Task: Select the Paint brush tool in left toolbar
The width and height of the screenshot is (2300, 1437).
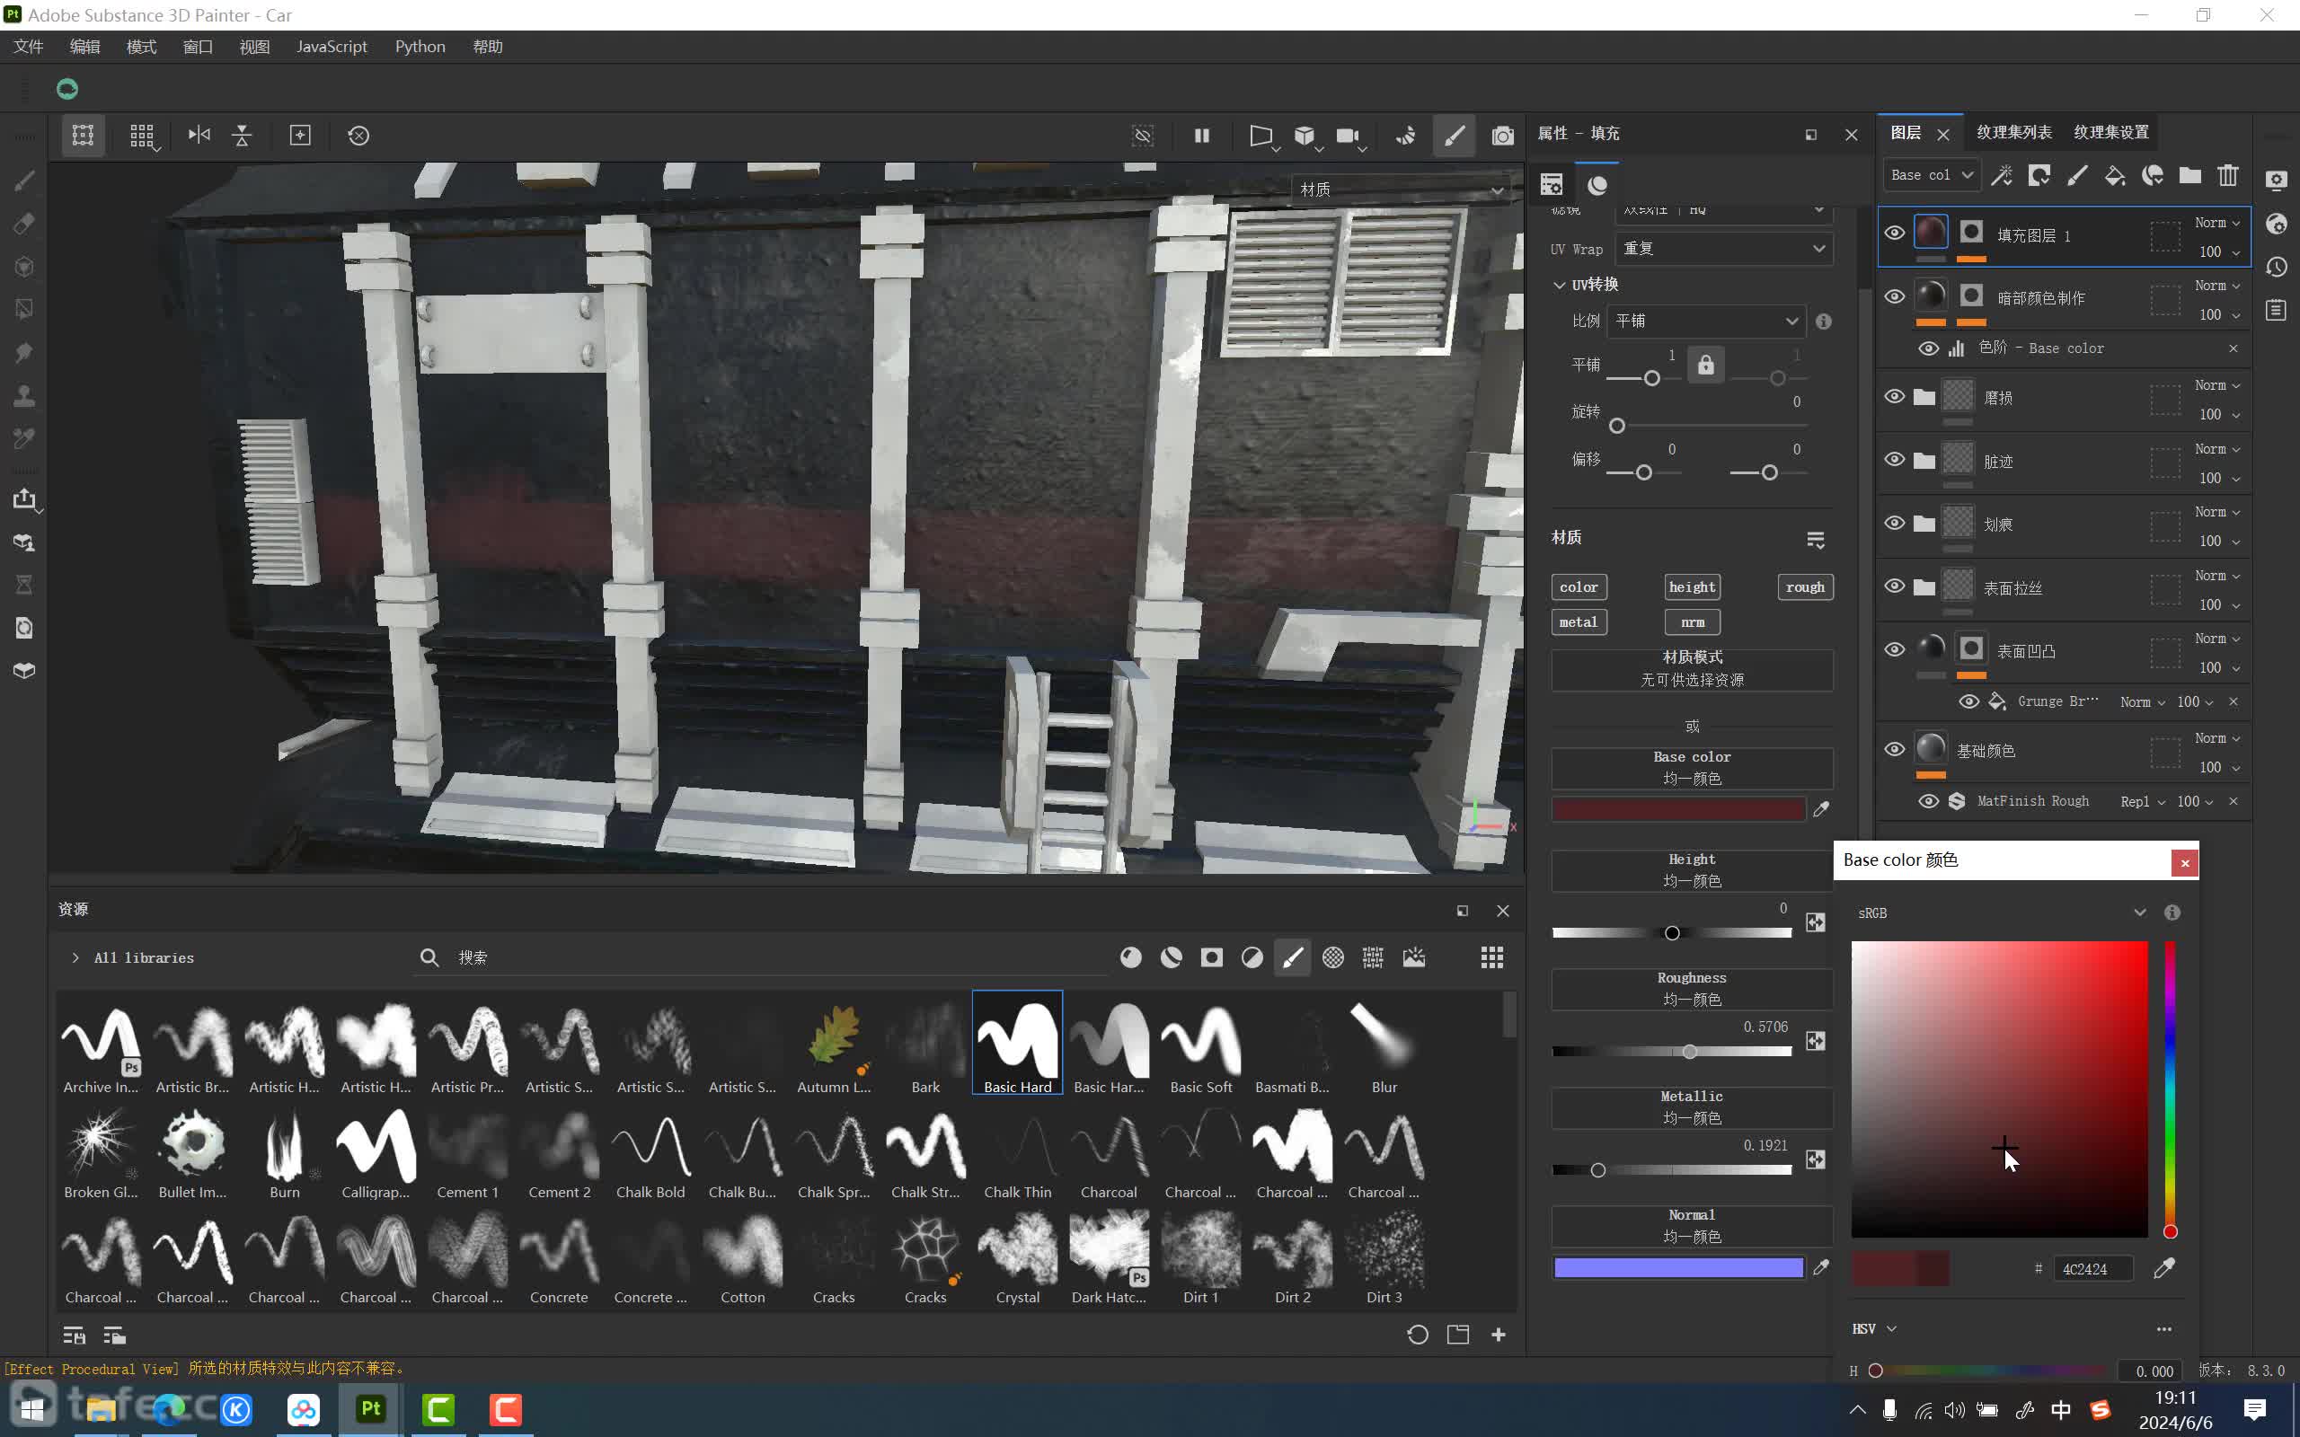Action: 25,181
